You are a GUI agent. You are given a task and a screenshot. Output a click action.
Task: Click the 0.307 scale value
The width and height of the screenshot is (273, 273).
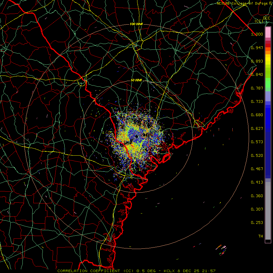(x=257, y=209)
